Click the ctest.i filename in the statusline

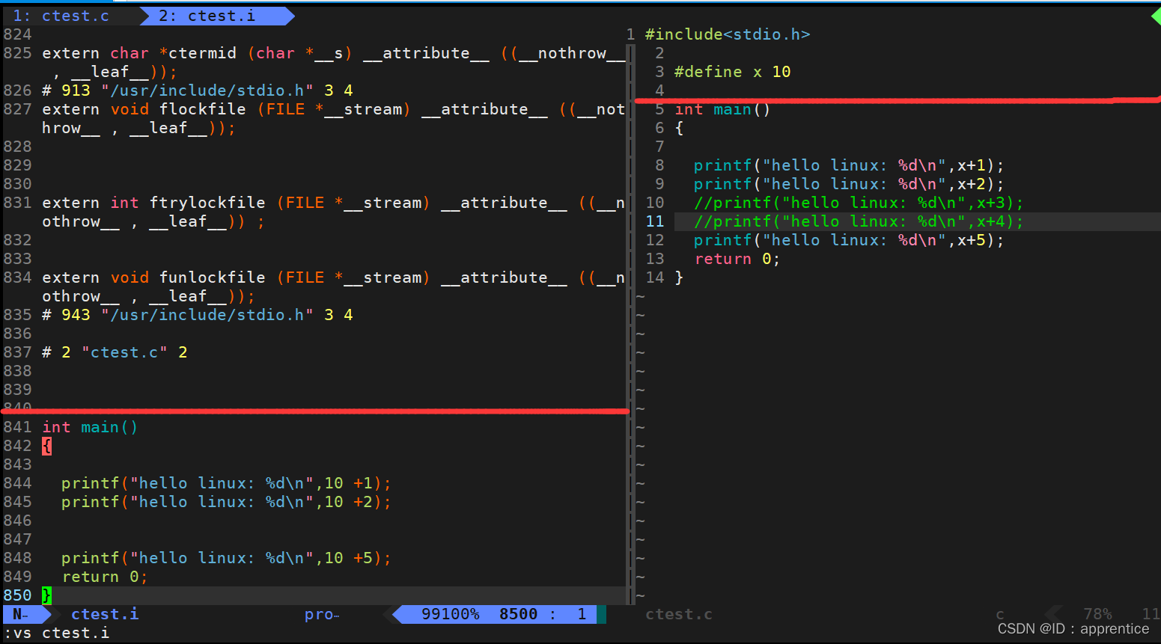pyautogui.click(x=104, y=613)
